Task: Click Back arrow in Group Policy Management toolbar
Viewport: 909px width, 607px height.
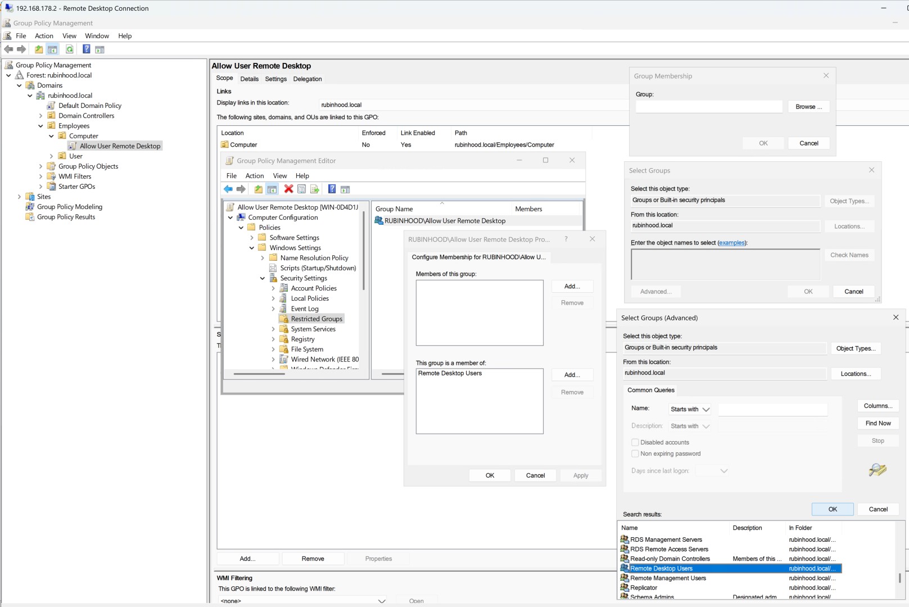Action: (x=9, y=49)
